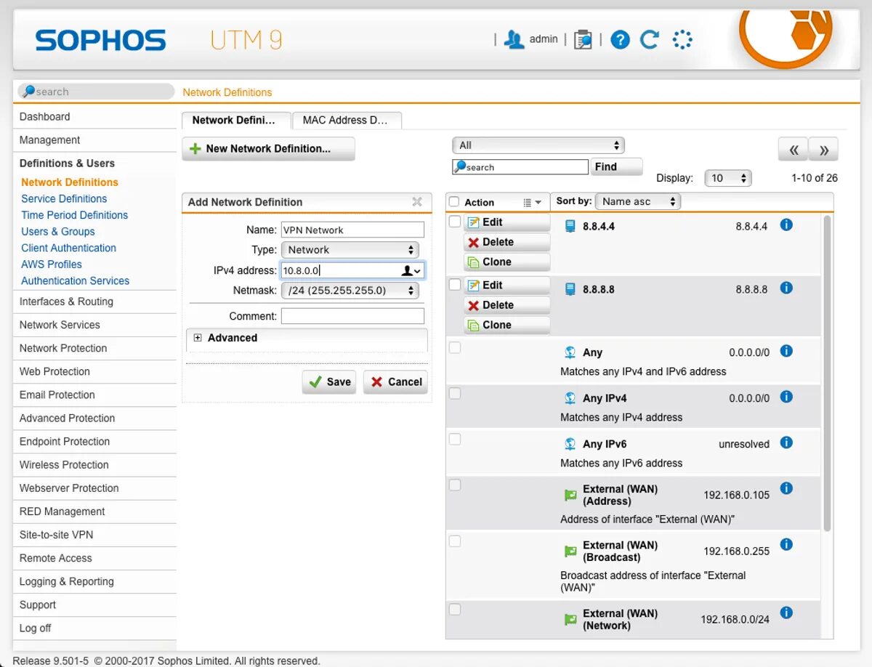This screenshot has height=667, width=872.
Task: Show info for External (WAN) (Broadcast)
Action: click(x=786, y=544)
